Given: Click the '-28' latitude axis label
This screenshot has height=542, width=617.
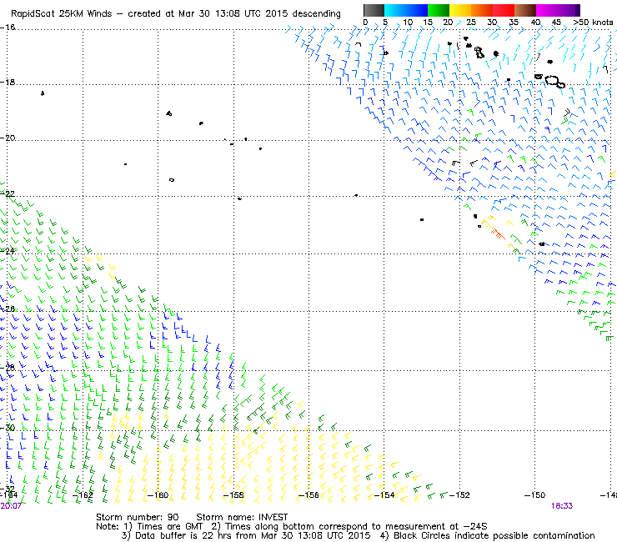Looking at the screenshot, I should point(8,368).
